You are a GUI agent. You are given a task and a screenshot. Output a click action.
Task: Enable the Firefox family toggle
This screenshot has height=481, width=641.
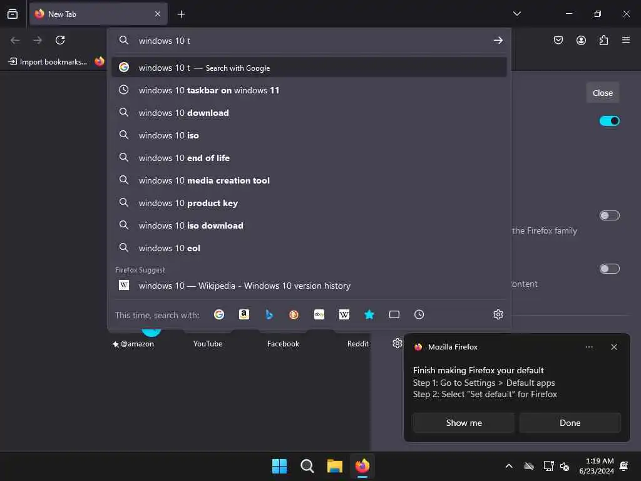click(x=610, y=215)
